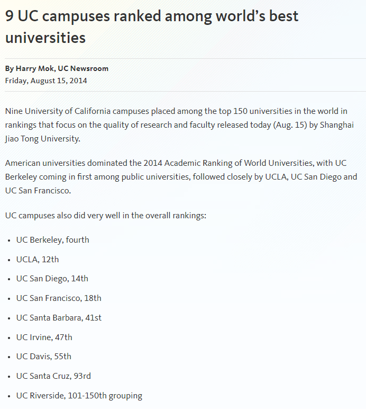Click the date Friday, August 15, 2014

pyautogui.click(x=46, y=81)
